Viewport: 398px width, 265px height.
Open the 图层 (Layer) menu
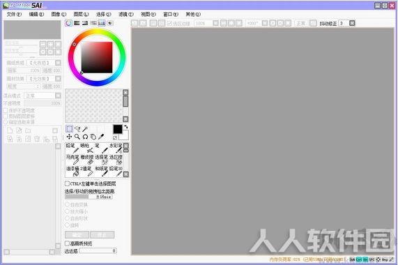point(81,14)
